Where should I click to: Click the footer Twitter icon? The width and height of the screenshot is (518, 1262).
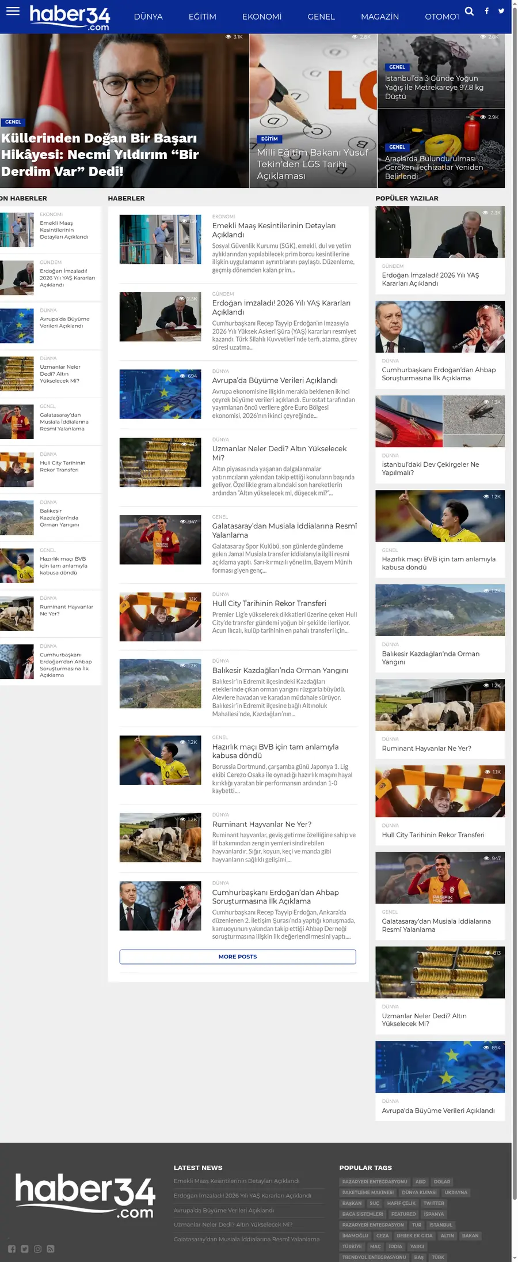pos(25,1249)
